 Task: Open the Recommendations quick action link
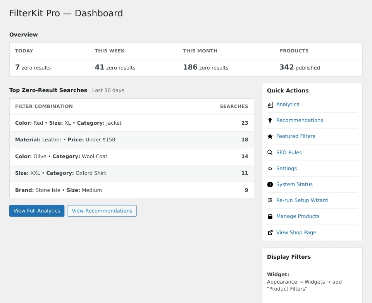tap(300, 120)
